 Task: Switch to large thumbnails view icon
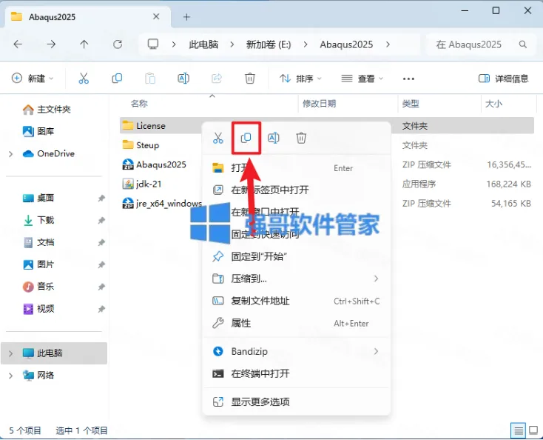pyautogui.click(x=533, y=430)
